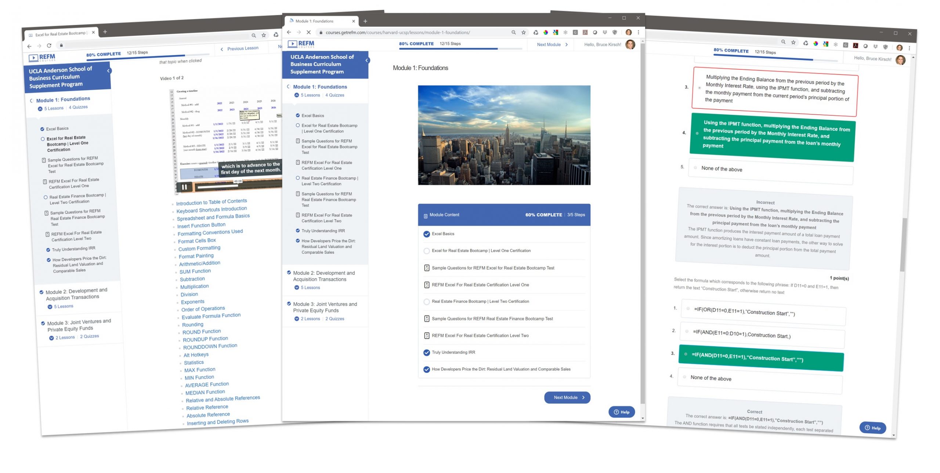Click 80% complete progress bar in center header

460,48
